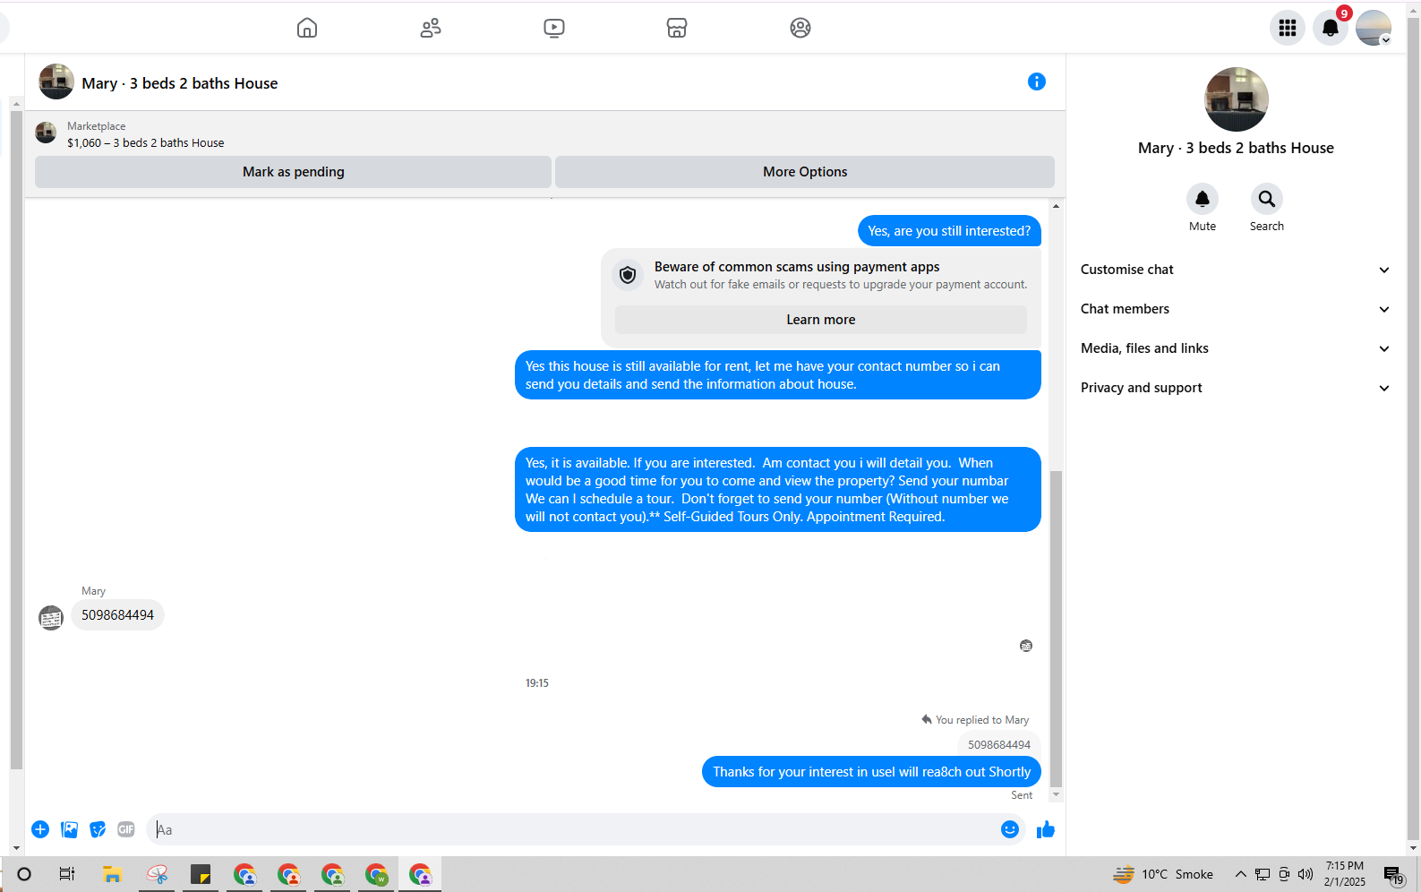Choose a GIF icon in composer
Screen dimensions: 1421x892
point(126,829)
